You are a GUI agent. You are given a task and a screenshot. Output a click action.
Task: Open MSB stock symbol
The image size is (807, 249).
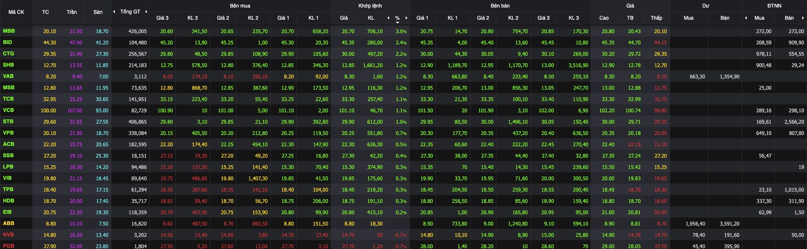click(x=9, y=88)
